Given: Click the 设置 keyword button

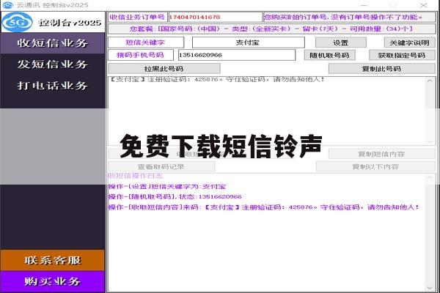Looking at the screenshot, I should 341,42.
